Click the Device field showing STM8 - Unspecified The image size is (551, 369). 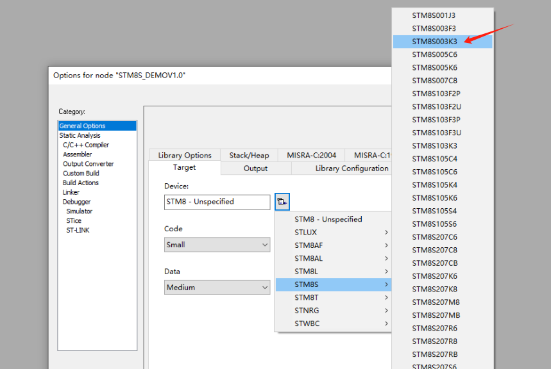(x=217, y=202)
